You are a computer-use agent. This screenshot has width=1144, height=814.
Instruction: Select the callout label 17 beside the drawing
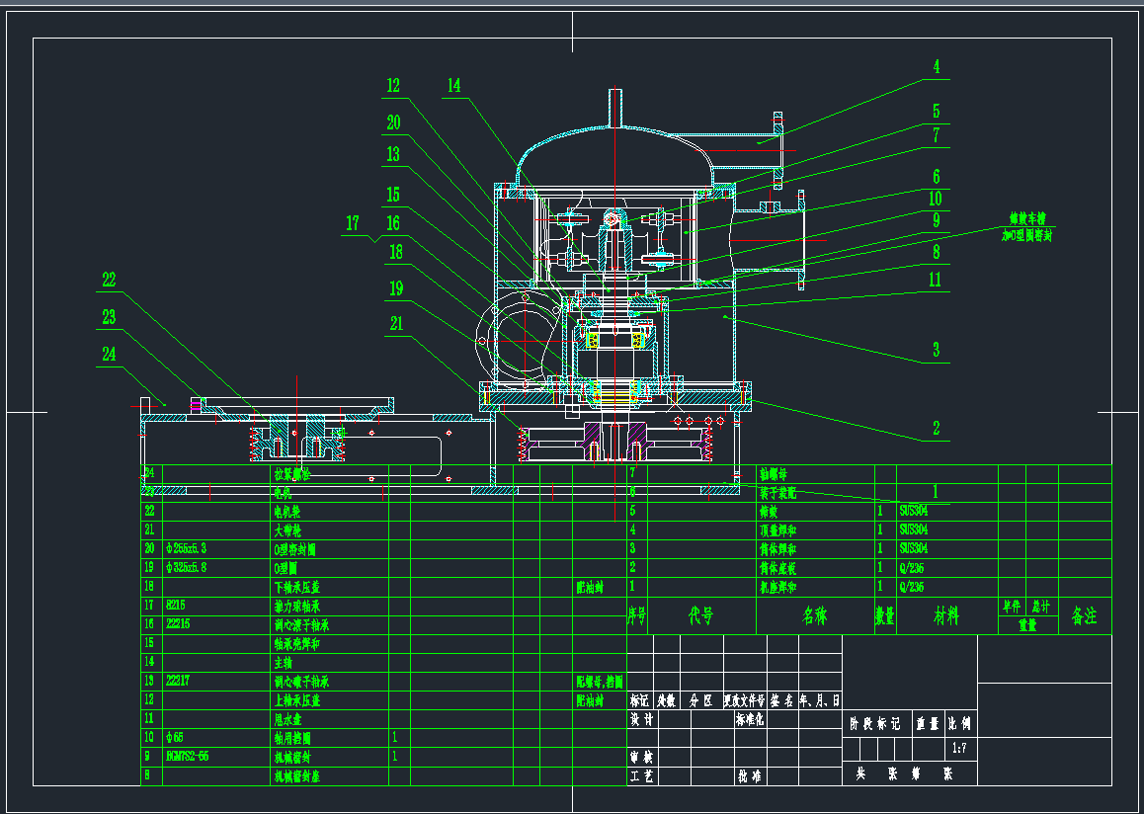(x=354, y=223)
